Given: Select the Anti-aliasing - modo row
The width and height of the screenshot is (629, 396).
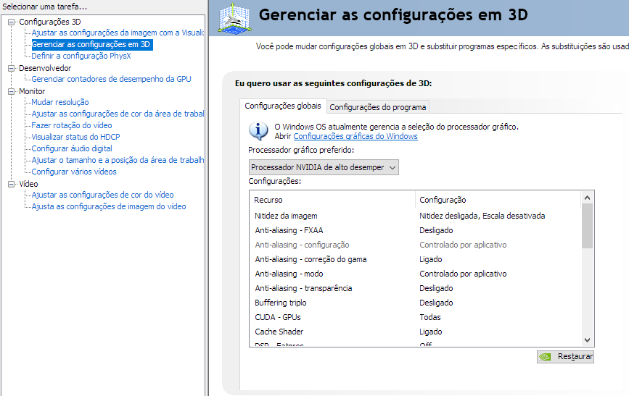Looking at the screenshot, I should 415,274.
